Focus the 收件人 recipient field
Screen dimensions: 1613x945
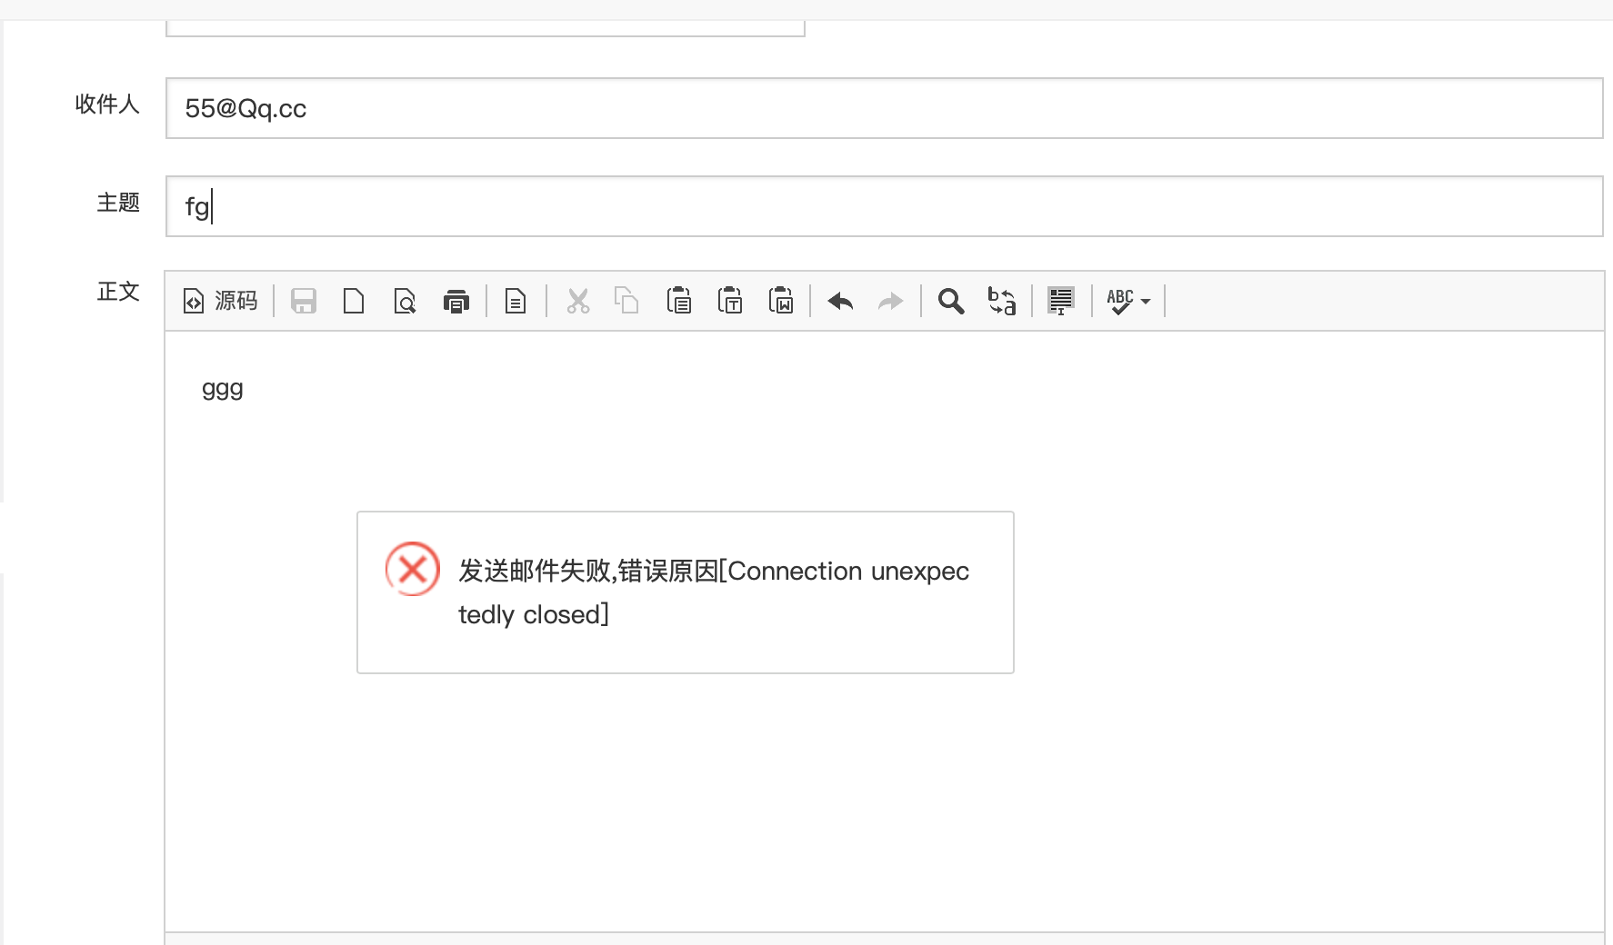(884, 108)
